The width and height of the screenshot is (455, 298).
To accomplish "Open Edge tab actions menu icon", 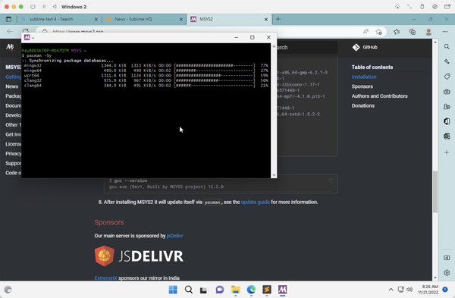I will 8,19.
